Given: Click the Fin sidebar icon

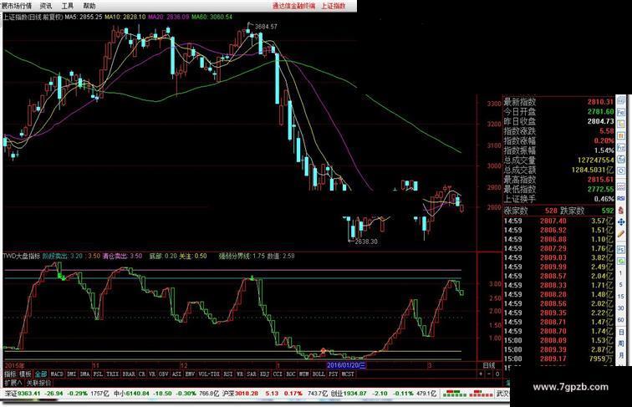Looking at the screenshot, I should click(621, 113).
